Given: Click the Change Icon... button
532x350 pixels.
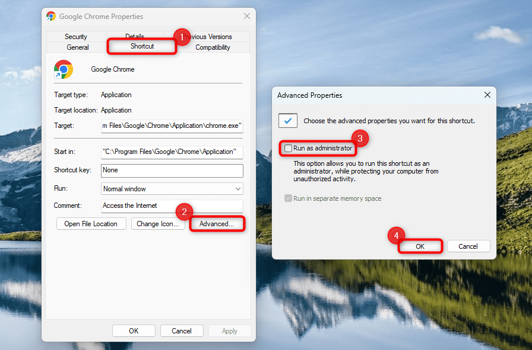Looking at the screenshot, I should [158, 224].
